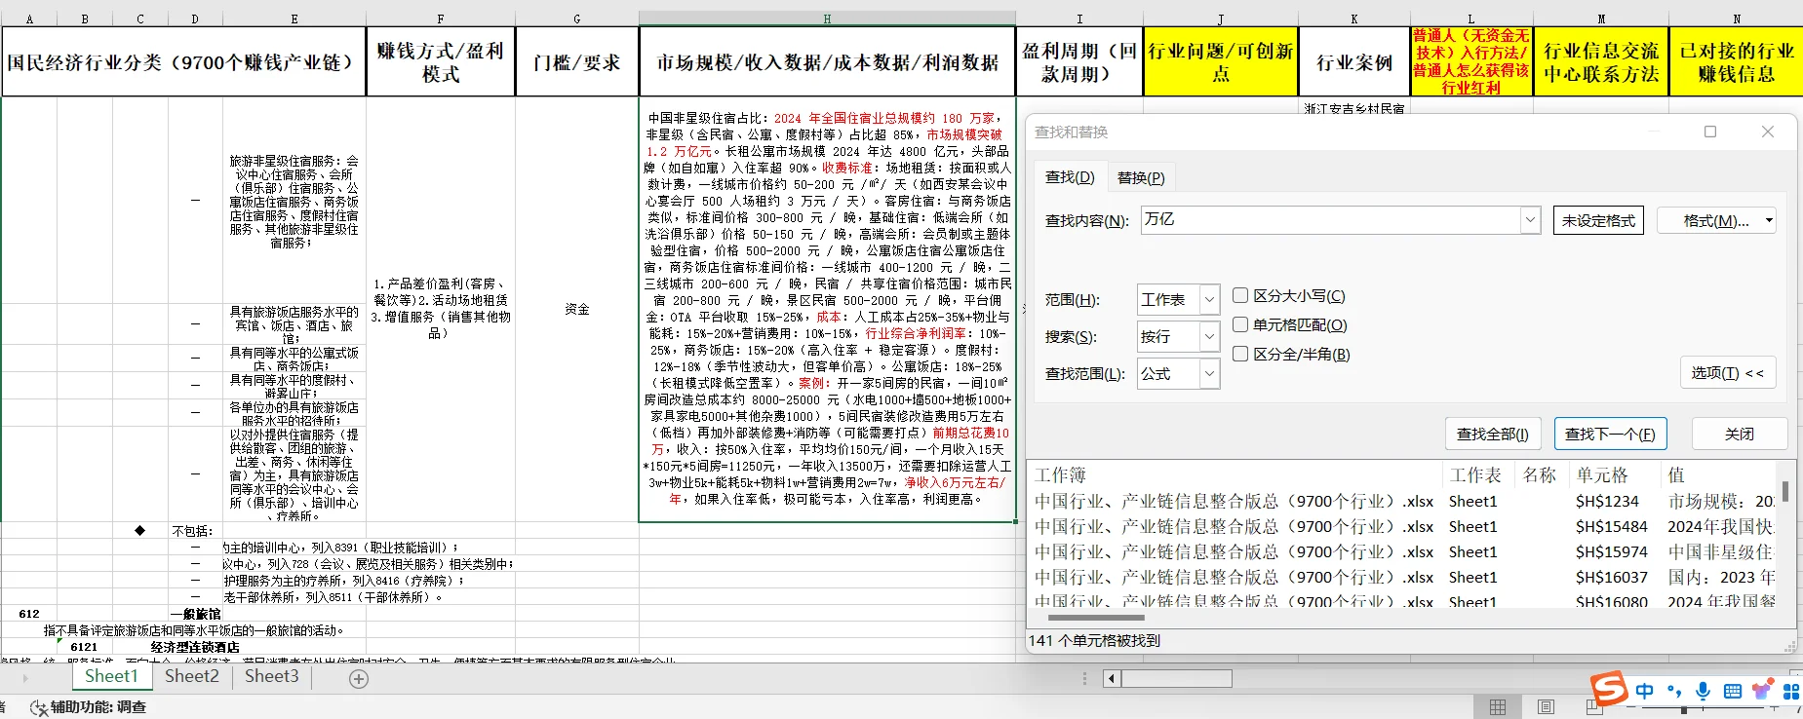Sort results by 名称 column header

point(1542,475)
